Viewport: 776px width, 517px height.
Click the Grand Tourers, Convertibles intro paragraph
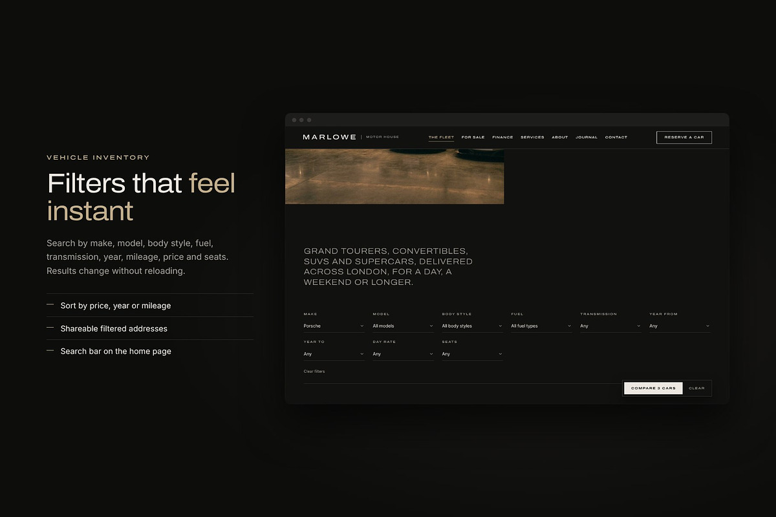coord(388,266)
